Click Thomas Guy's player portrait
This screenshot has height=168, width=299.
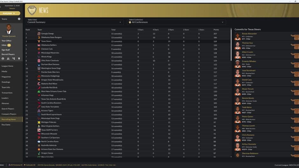[x=238, y=44]
